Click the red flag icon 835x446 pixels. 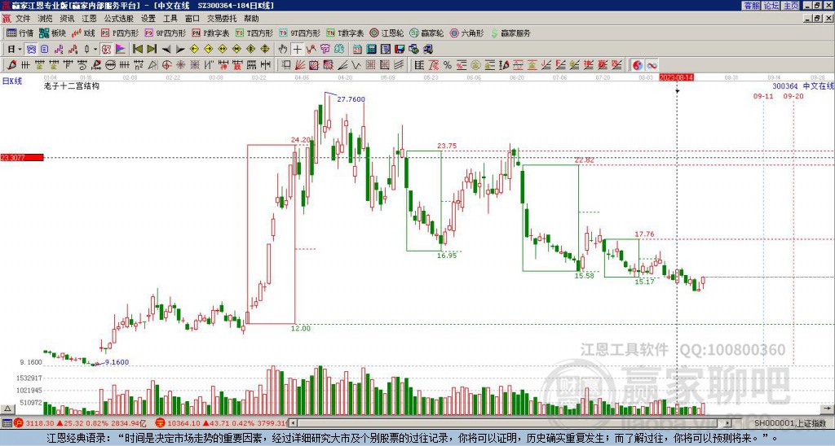[x=121, y=50]
